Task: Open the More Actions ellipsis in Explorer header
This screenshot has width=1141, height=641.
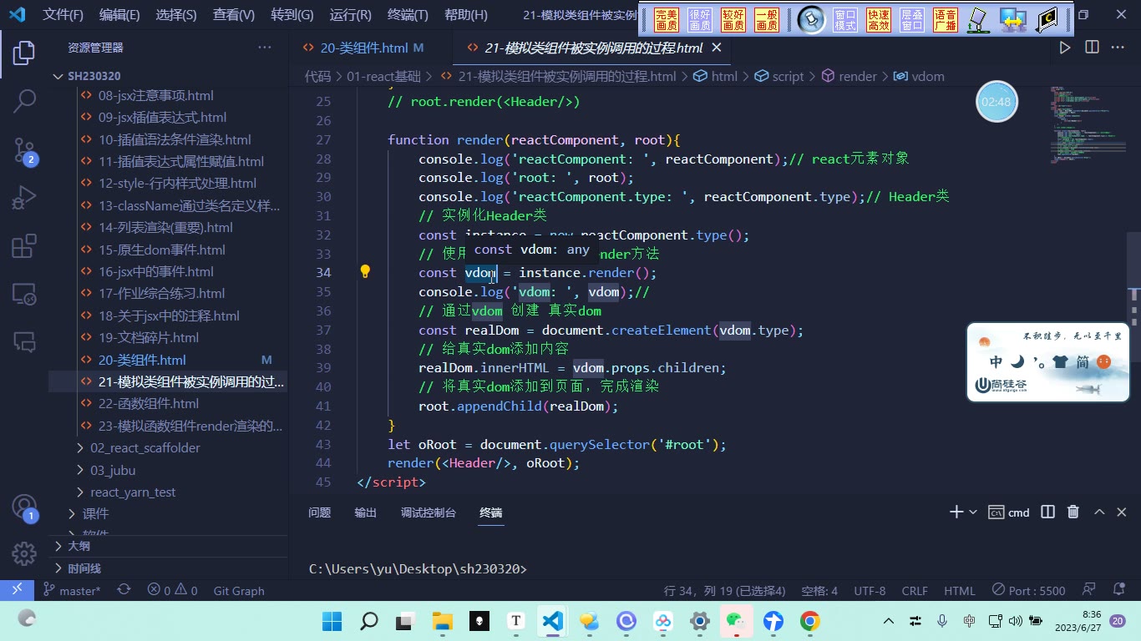Action: (266, 48)
